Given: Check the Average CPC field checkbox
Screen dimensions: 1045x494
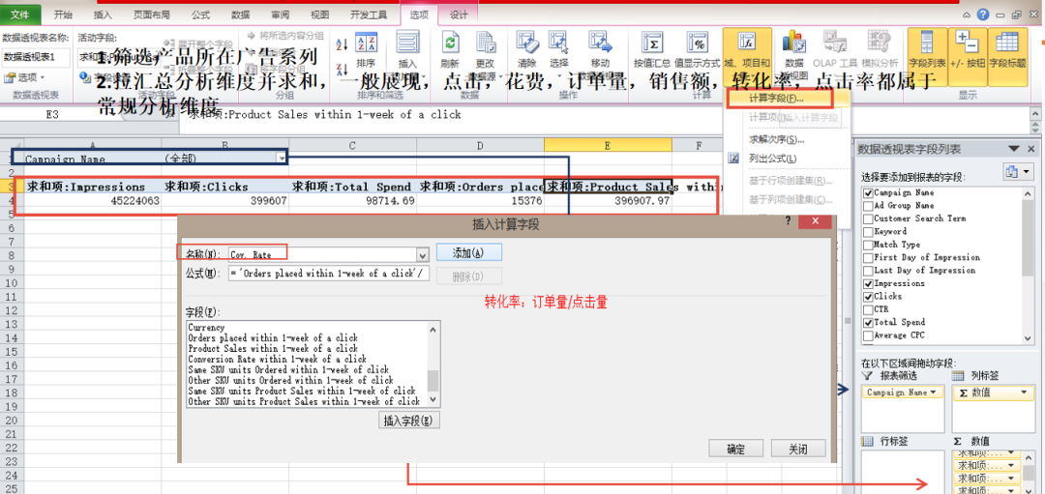Looking at the screenshot, I should (868, 335).
